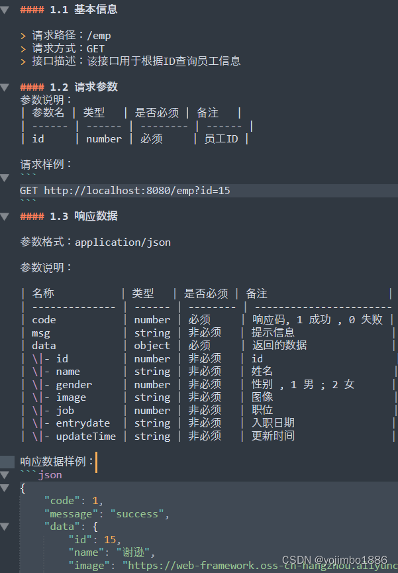Image resolution: width=398 pixels, height=573 pixels.
Task: Click the msg row name cell
Action: click(x=41, y=333)
